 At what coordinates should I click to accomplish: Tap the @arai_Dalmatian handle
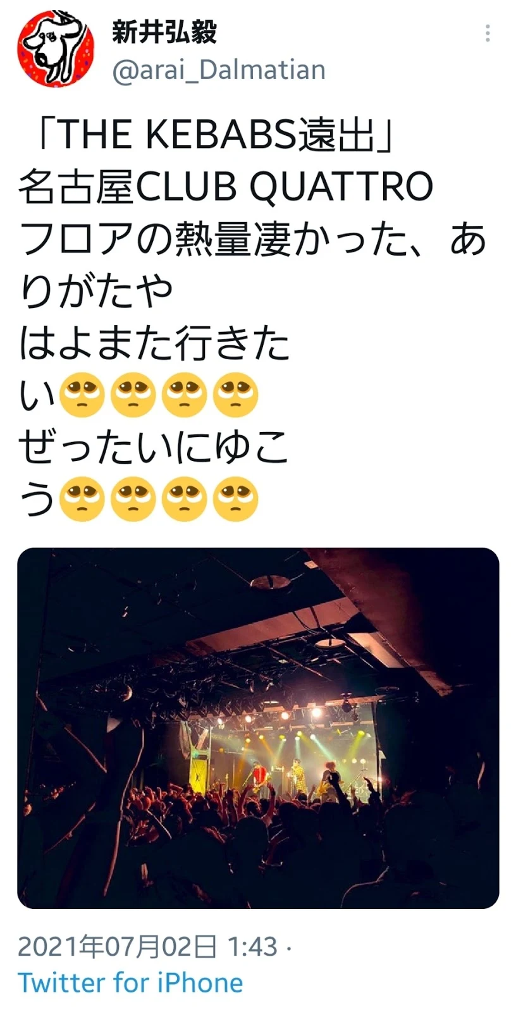[x=219, y=70]
